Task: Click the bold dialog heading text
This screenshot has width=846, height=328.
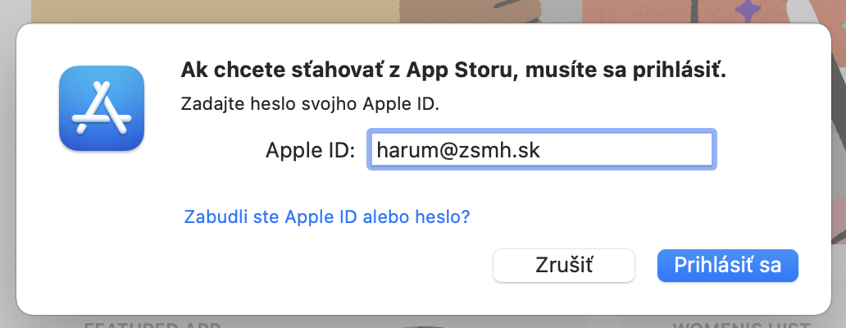Action: point(453,71)
